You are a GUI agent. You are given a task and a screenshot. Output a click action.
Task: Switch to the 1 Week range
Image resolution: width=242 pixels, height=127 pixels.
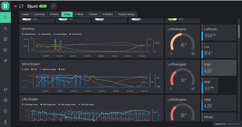(79, 14)
